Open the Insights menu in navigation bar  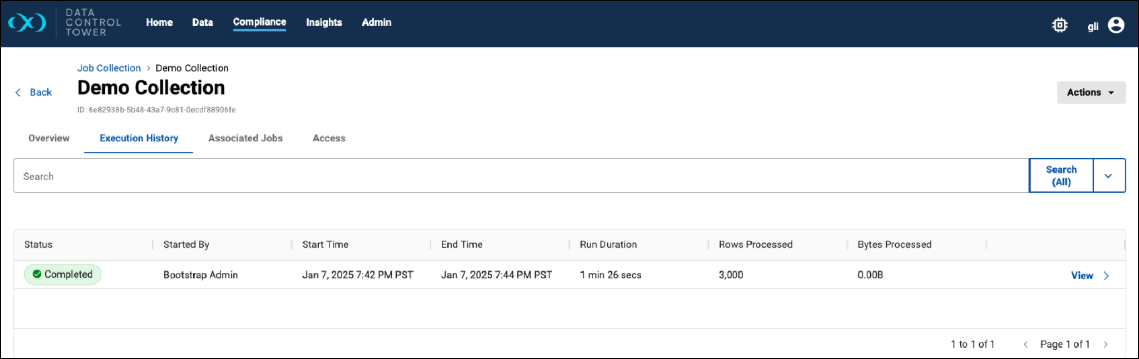(x=323, y=22)
